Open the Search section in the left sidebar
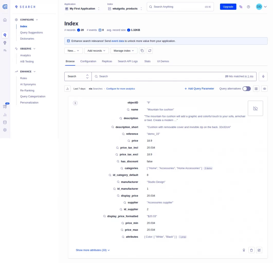This screenshot has width=273, height=263. click(x=5, y=35)
